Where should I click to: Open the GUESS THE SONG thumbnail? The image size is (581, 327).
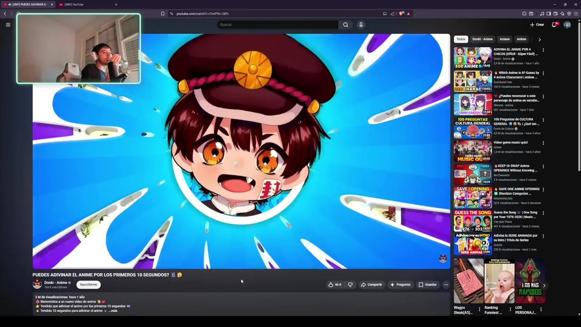pos(473,221)
